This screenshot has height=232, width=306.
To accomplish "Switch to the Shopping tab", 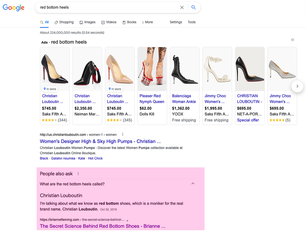I will (x=64, y=22).
